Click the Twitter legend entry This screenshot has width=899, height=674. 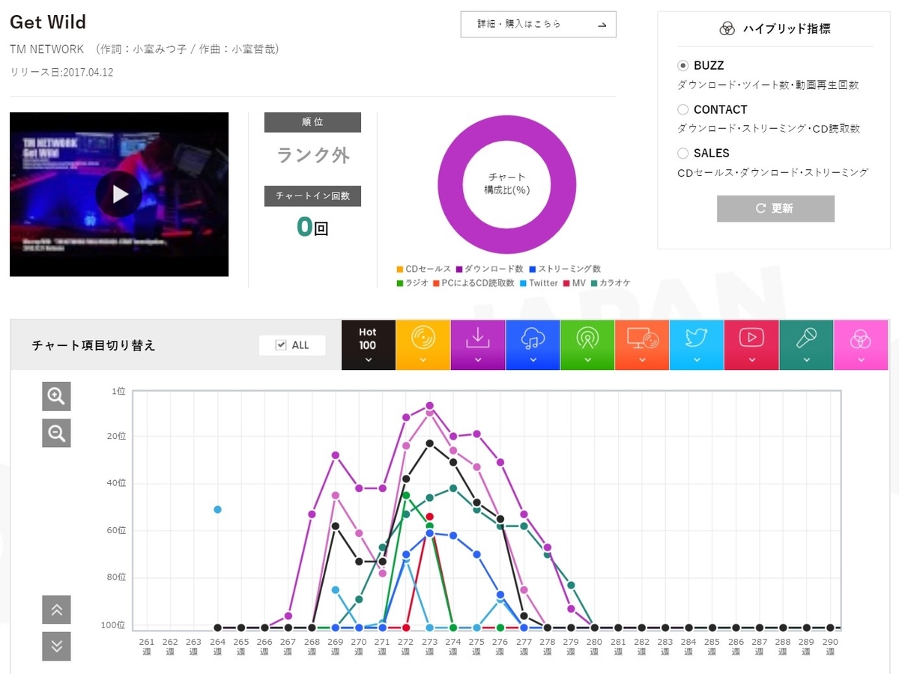(x=539, y=283)
